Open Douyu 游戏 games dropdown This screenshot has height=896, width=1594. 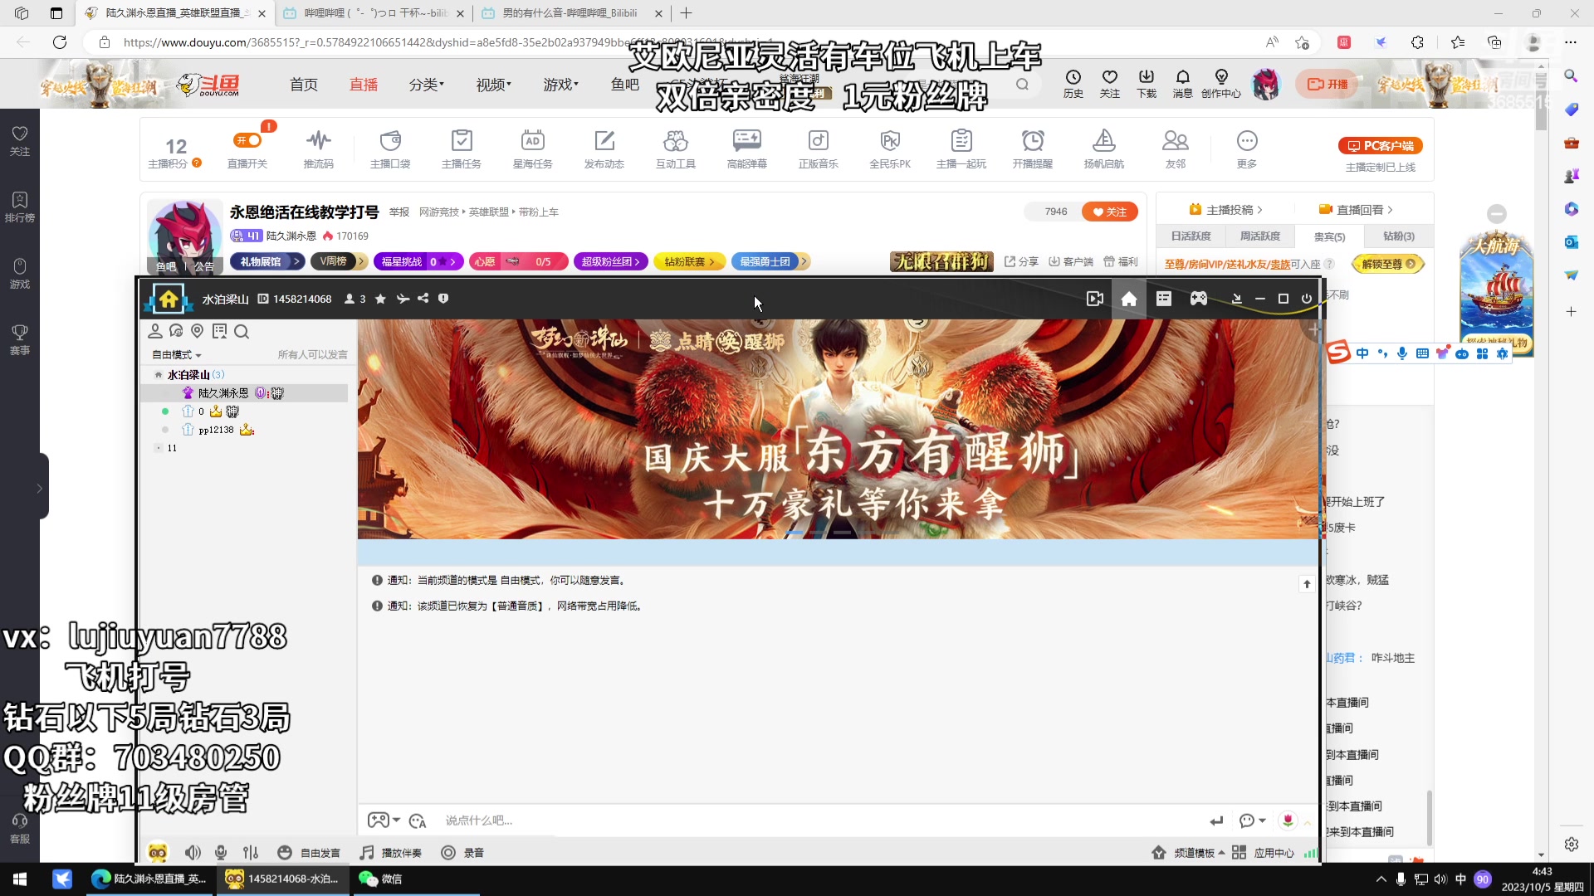561,85
